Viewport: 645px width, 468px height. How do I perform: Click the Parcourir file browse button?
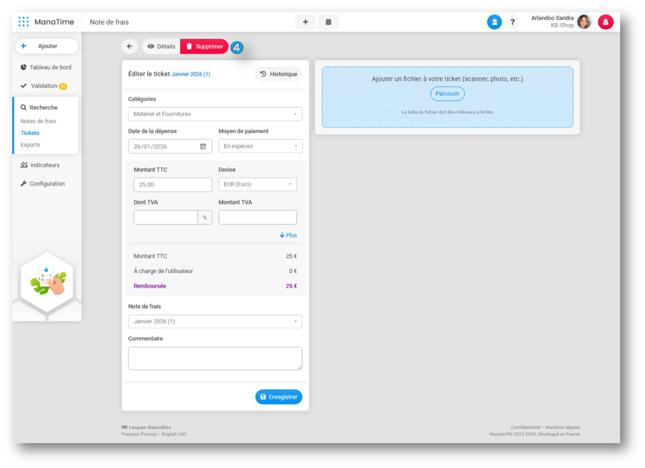[447, 93]
